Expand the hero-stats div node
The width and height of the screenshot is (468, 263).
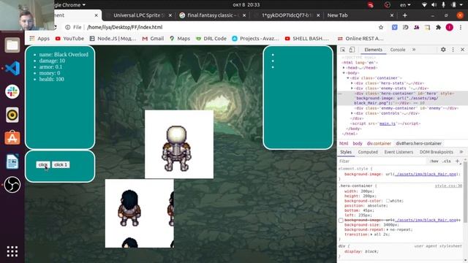click(x=352, y=83)
